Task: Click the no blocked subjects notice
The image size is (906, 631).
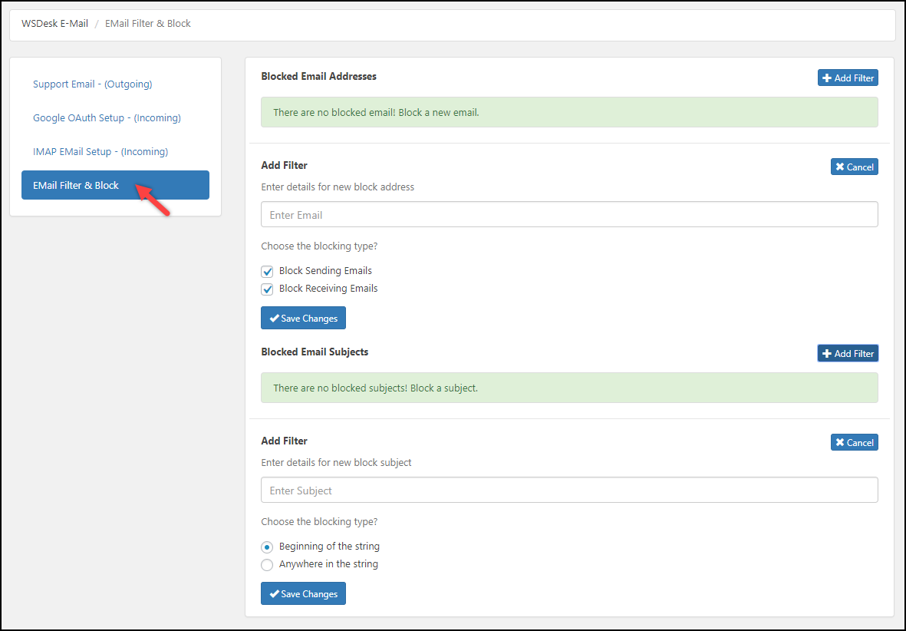Action: tap(569, 388)
